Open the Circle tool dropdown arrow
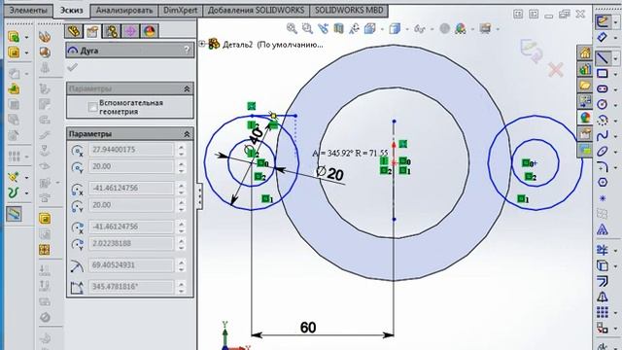The width and height of the screenshot is (622, 350). (615, 105)
